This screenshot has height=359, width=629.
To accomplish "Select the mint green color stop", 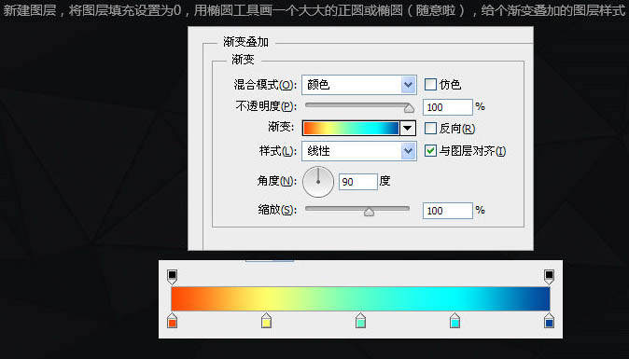I will [360, 321].
